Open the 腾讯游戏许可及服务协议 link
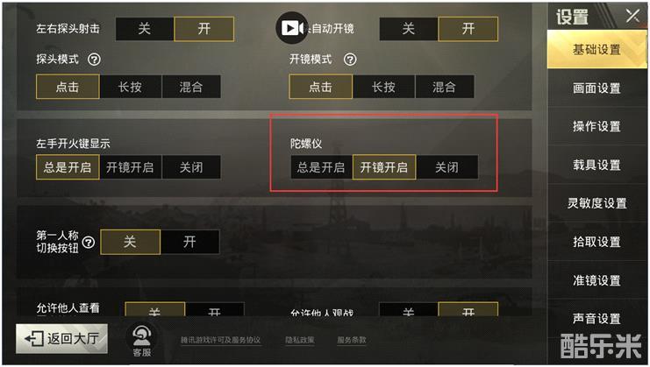Screen dimensions: 650x367 [220, 340]
